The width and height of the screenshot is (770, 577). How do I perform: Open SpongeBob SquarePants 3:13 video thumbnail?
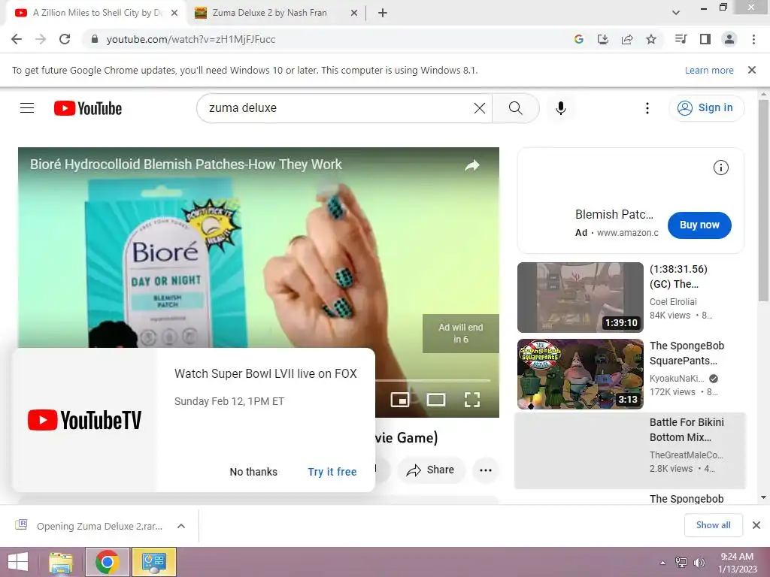[580, 374]
